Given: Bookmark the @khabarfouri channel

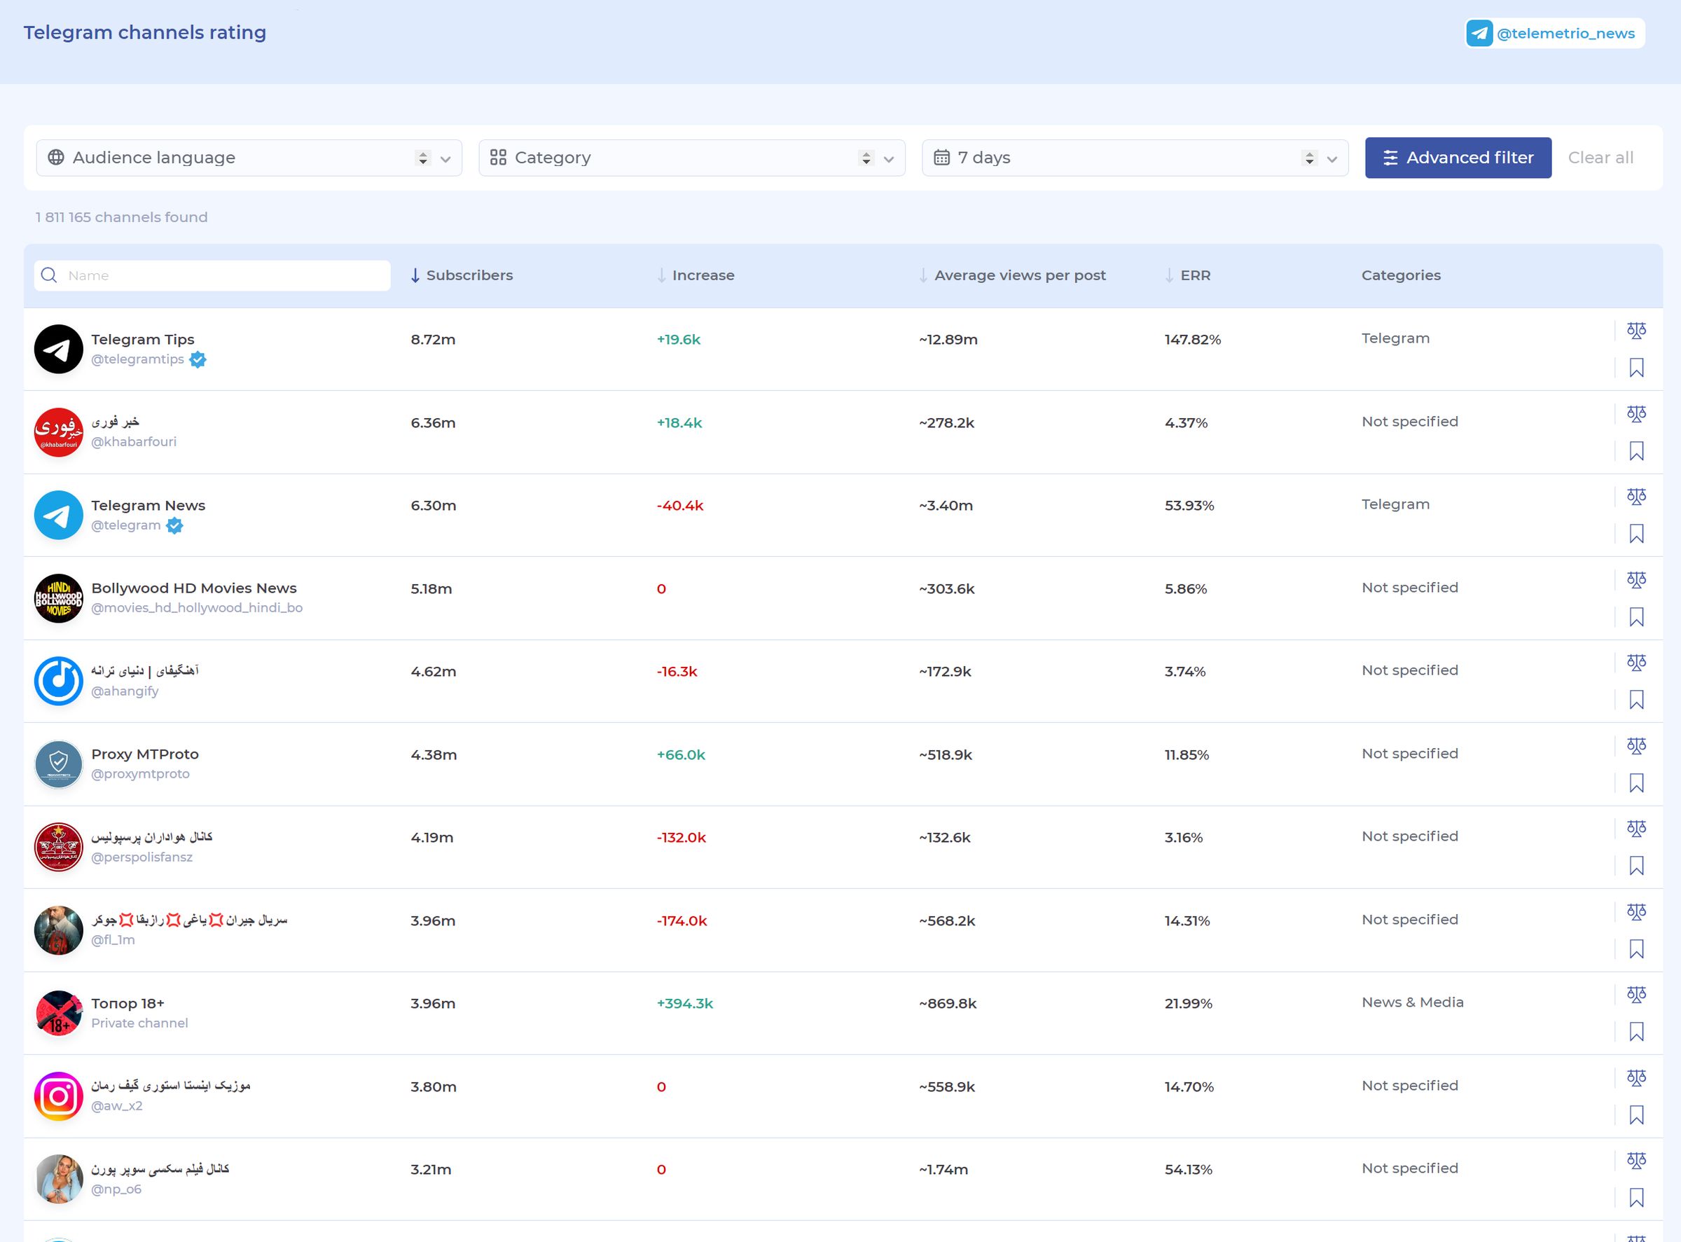Looking at the screenshot, I should (1636, 451).
